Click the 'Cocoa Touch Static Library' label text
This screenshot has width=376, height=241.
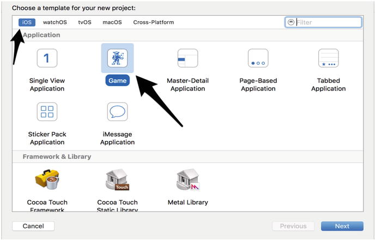pyautogui.click(x=118, y=205)
